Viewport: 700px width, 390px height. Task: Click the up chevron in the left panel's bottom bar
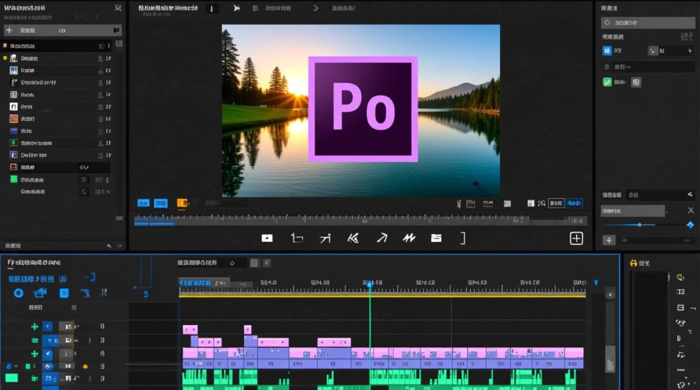[x=109, y=245]
